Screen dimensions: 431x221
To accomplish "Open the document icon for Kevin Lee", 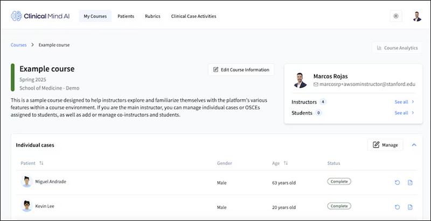I will tap(410, 207).
